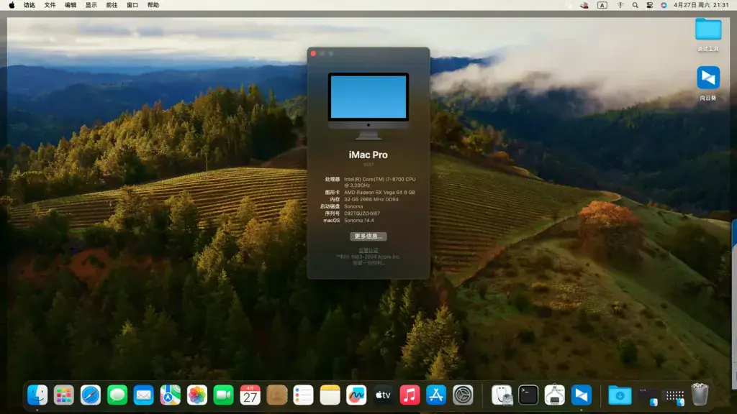737x414 pixels.
Task: Select serial number C02TQUZCHX87
Action: click(x=362, y=213)
